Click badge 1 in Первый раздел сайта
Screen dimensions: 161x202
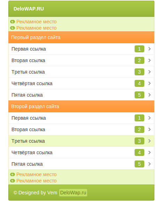click(x=139, y=49)
